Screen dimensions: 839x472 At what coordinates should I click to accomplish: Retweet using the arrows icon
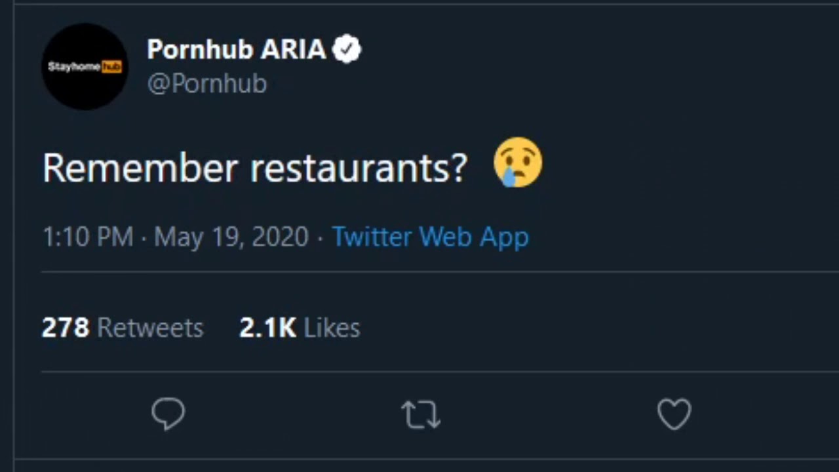(421, 414)
